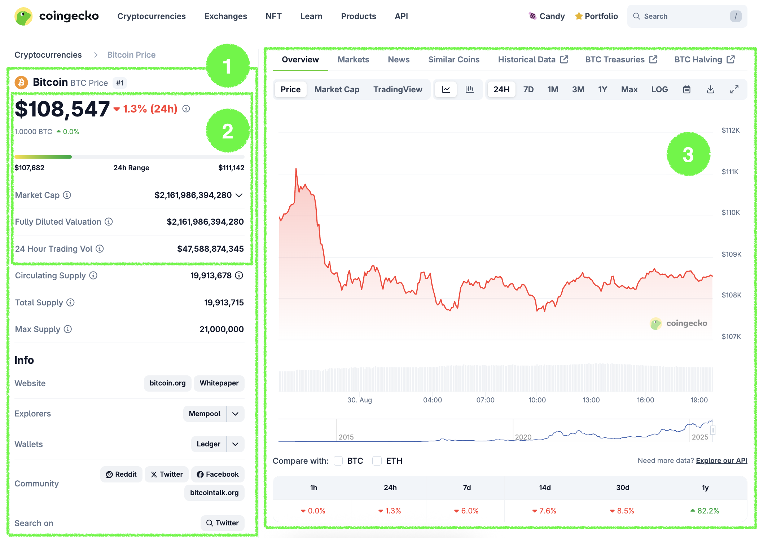The image size is (759, 538).
Task: Click the search magnifier icon
Action: [x=637, y=16]
